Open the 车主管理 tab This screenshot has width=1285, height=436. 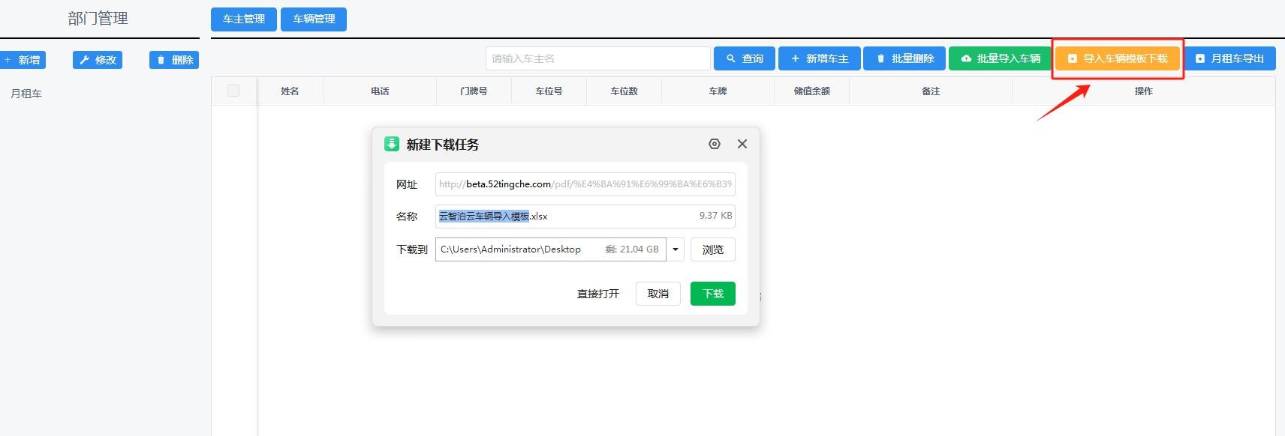point(244,19)
